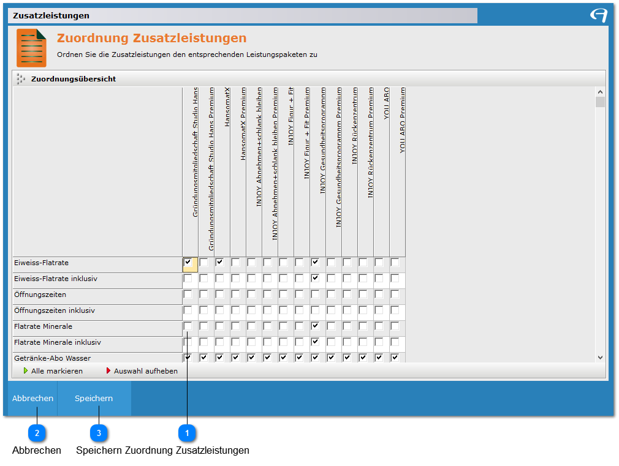Click the red Auswahl aufheben arrow icon

[108, 371]
